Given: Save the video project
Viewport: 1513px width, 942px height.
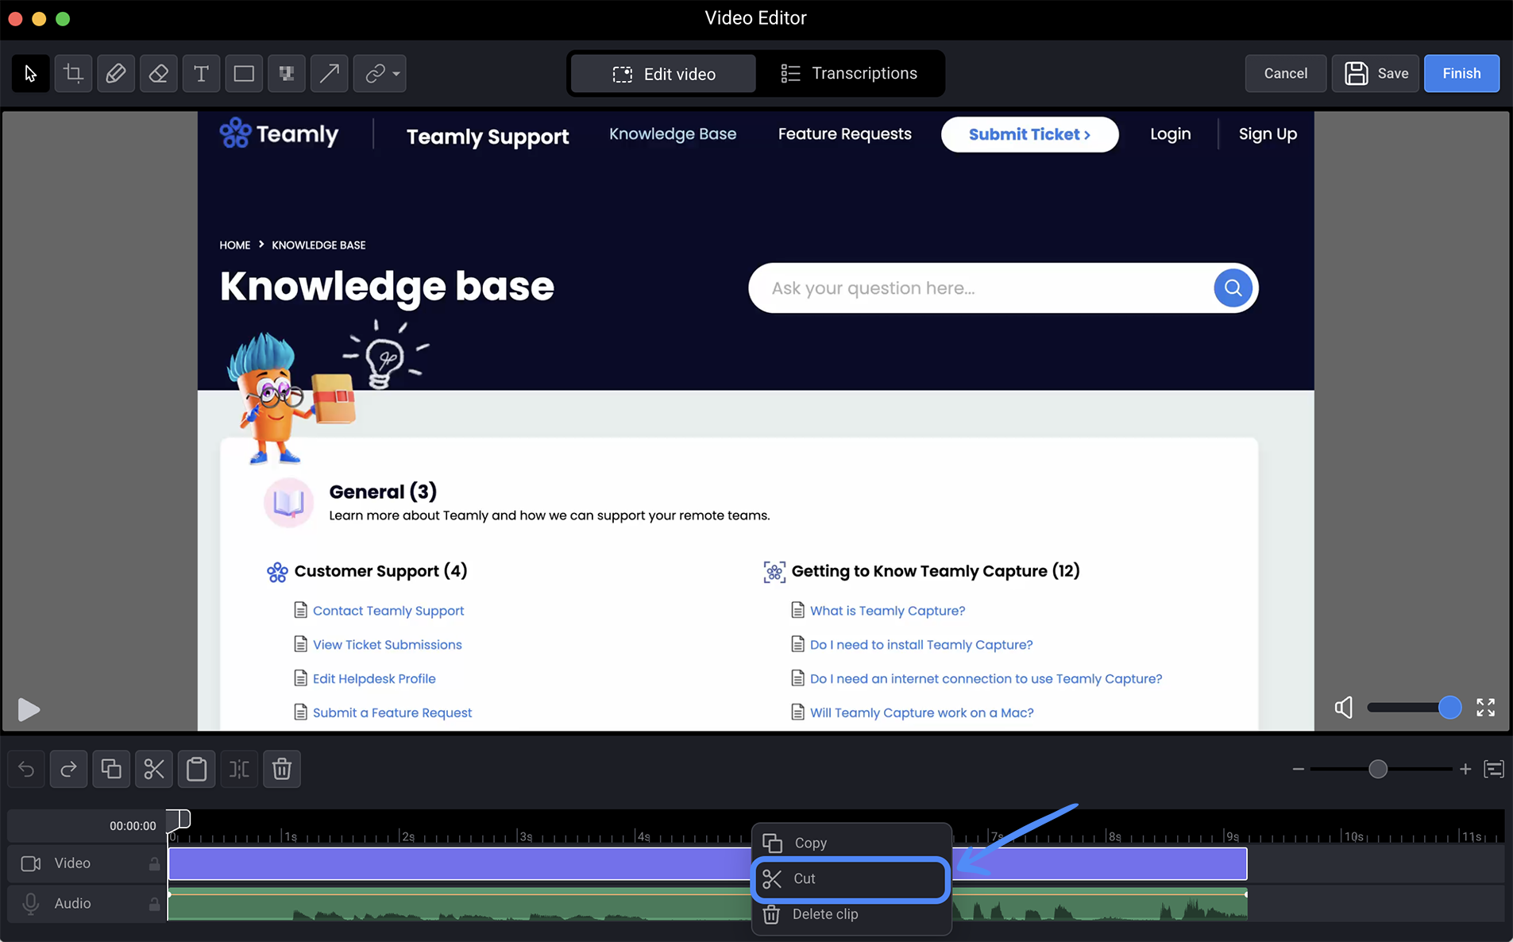Looking at the screenshot, I should 1376,74.
